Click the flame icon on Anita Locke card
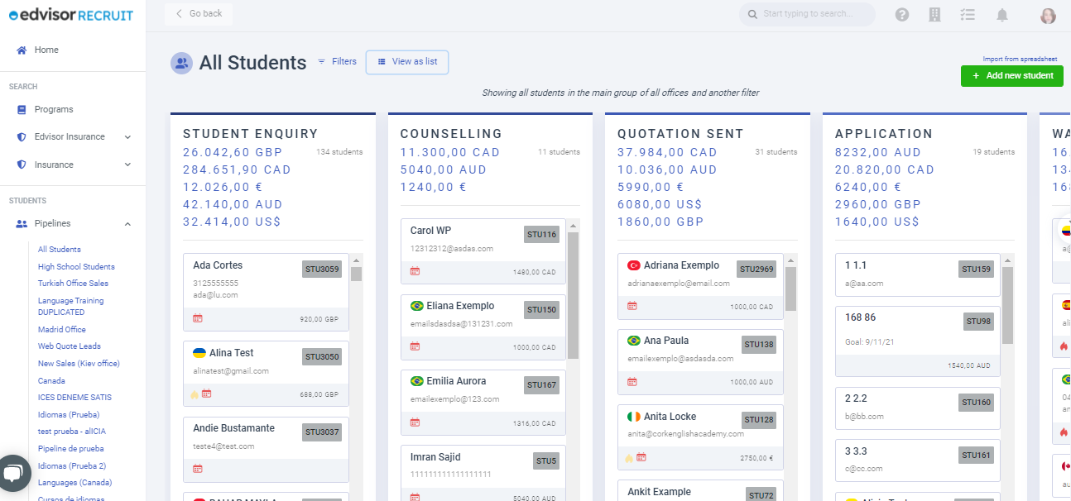 629,457
